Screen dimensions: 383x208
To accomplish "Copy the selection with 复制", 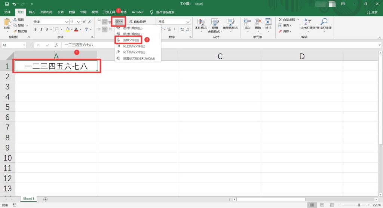I will tap(19, 25).
